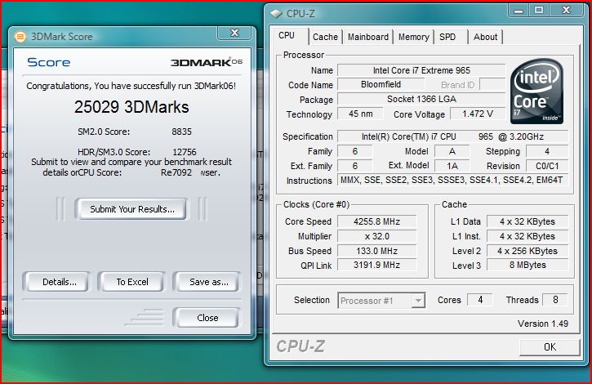
Task: Click the Level 3 value '8 MBytes'
Action: pos(527,265)
